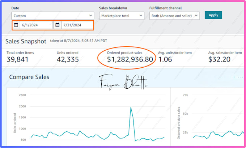
Task: Click the Units ordered value 42,335
Action: tap(68, 59)
